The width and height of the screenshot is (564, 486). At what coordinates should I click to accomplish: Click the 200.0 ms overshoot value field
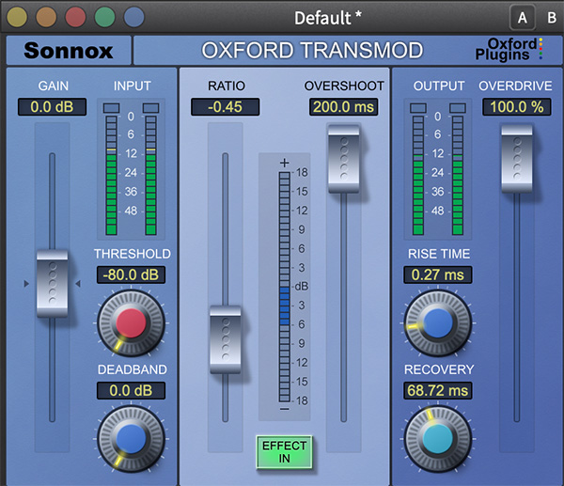[x=343, y=107]
